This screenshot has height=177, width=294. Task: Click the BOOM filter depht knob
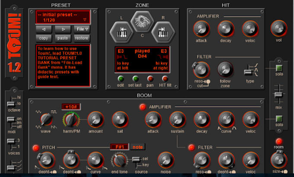[x=226, y=160]
